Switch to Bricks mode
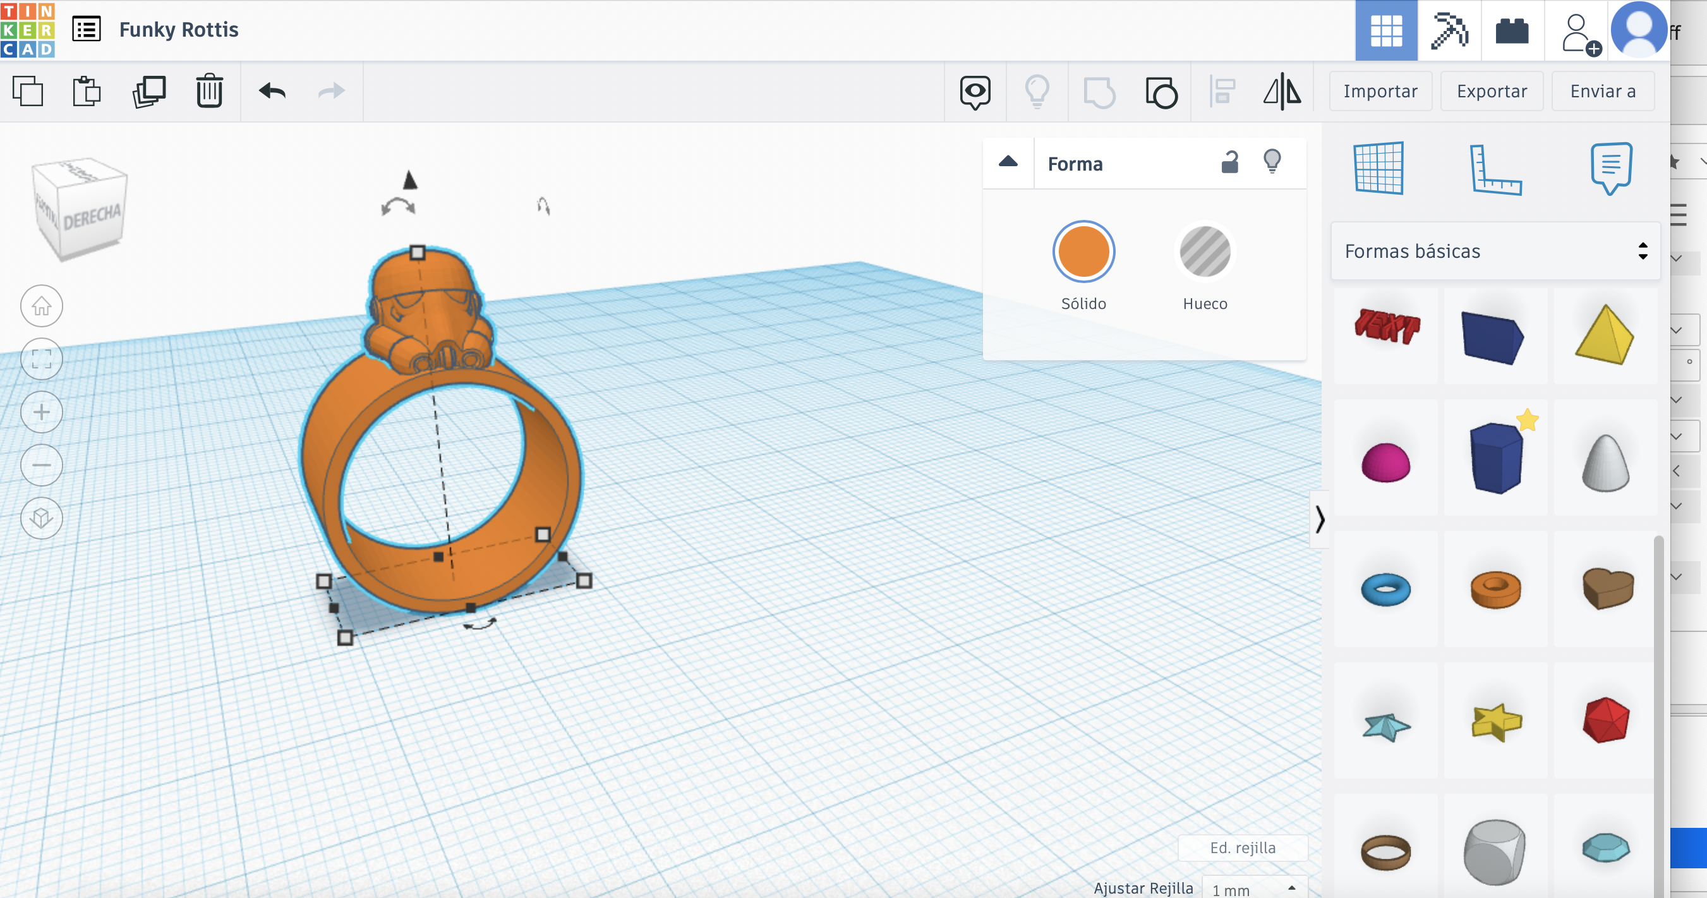The image size is (1707, 898). (x=1512, y=30)
